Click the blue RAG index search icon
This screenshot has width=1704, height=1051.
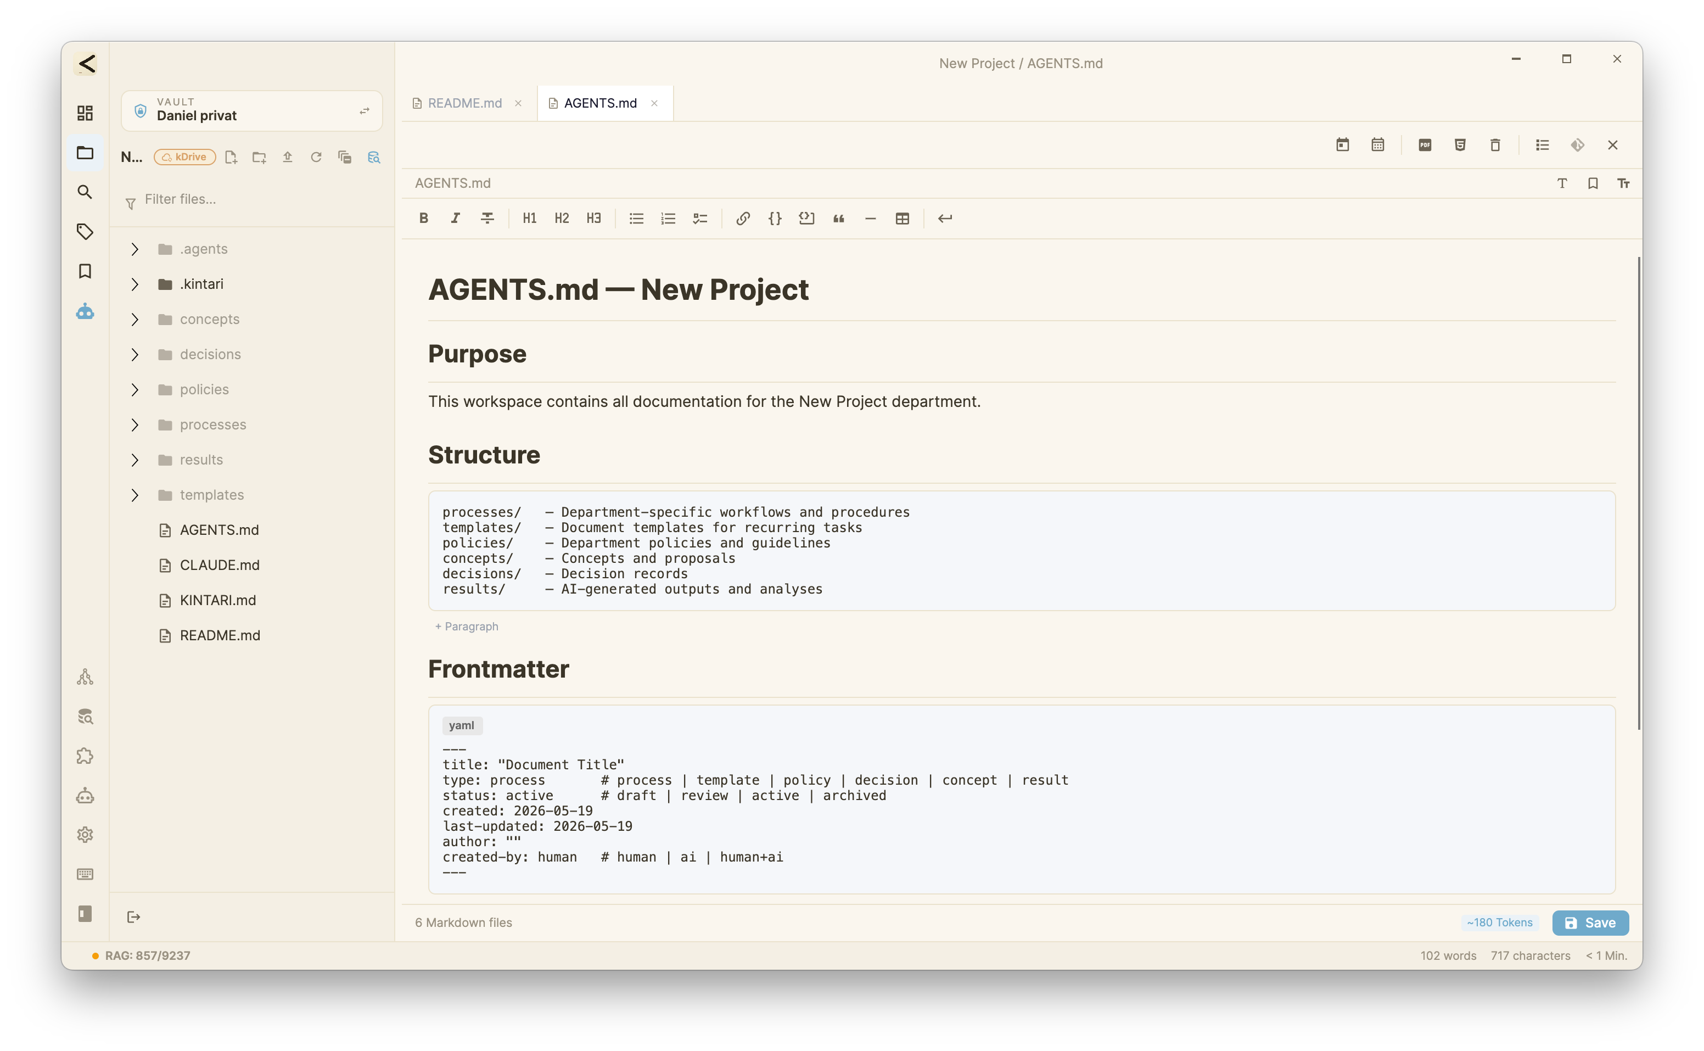[x=374, y=157]
